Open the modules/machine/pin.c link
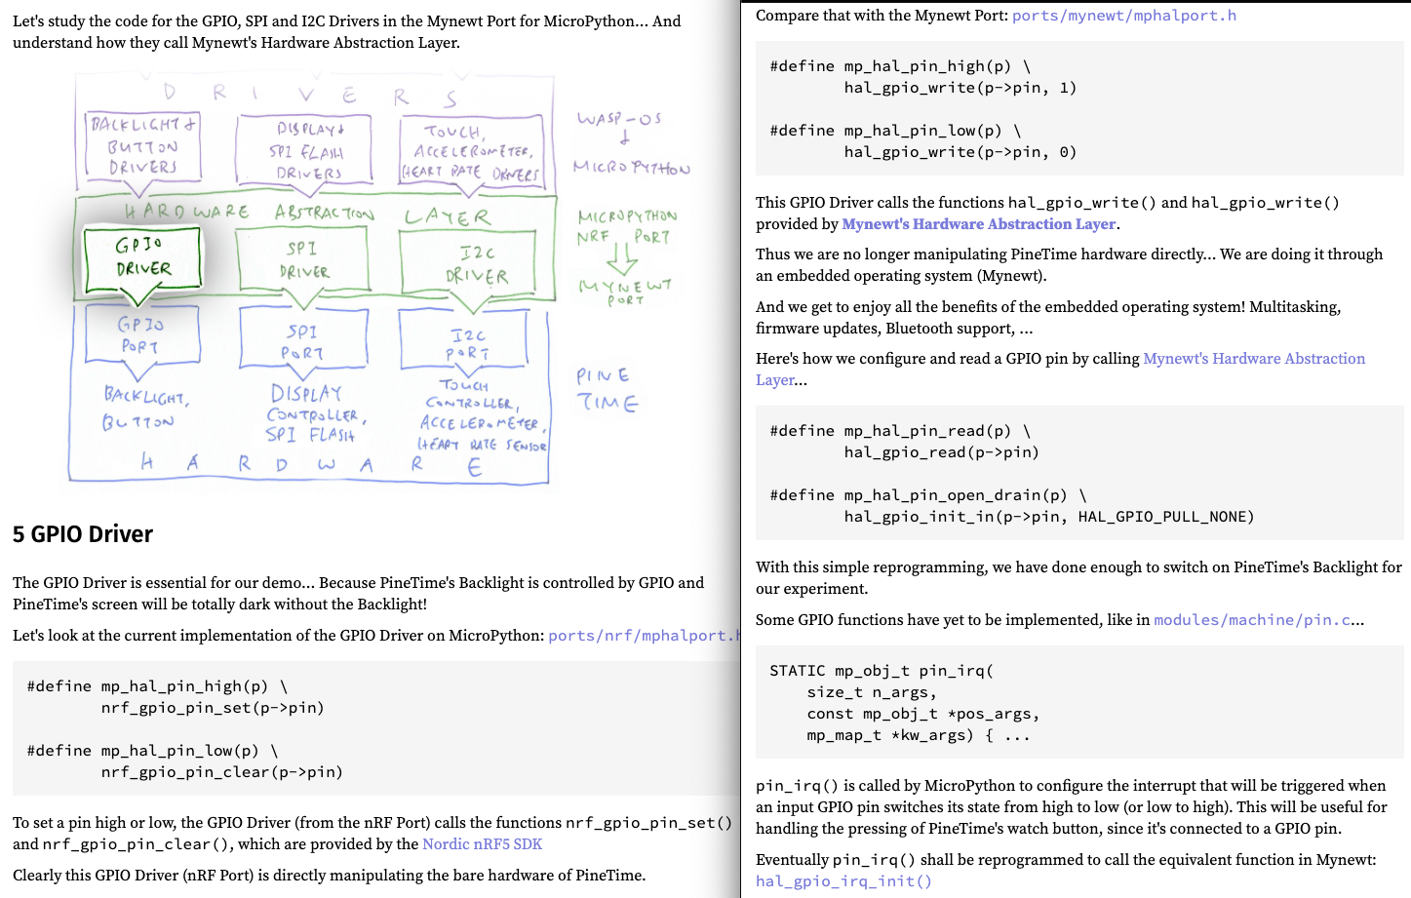Screen dimensions: 1411x898 pos(1252,620)
